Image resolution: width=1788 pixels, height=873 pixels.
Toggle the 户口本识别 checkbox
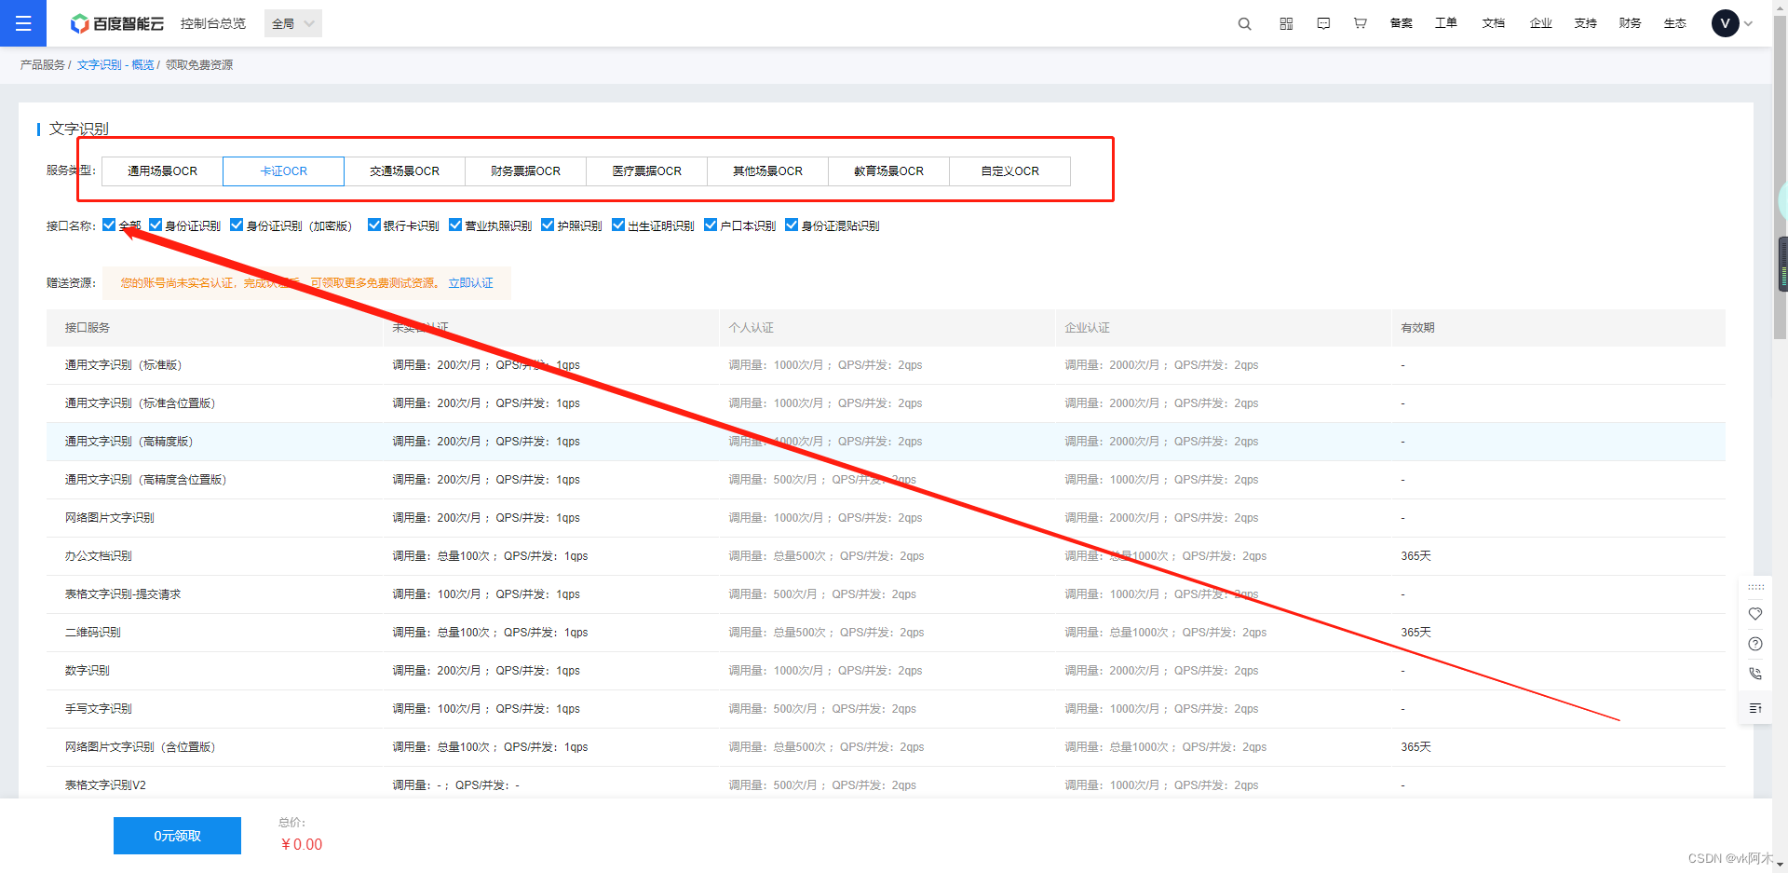coord(711,225)
